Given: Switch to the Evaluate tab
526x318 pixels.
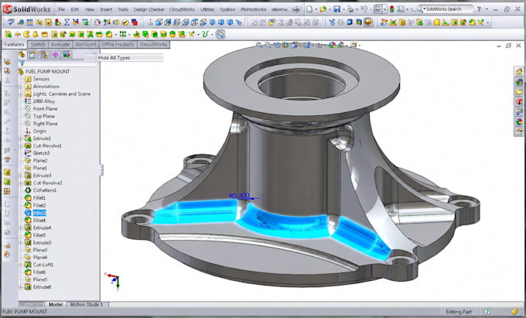Looking at the screenshot, I should pyautogui.click(x=60, y=44).
